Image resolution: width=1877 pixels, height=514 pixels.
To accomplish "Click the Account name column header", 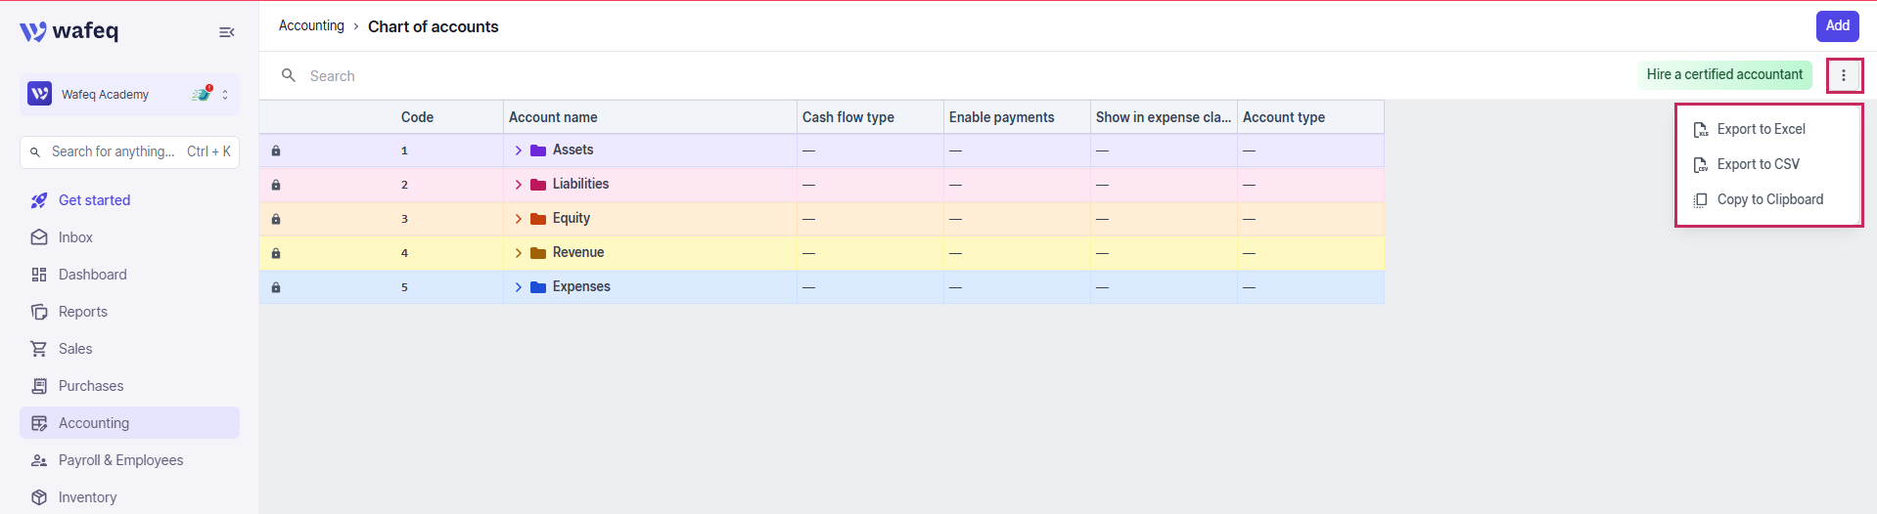I will [x=650, y=117].
